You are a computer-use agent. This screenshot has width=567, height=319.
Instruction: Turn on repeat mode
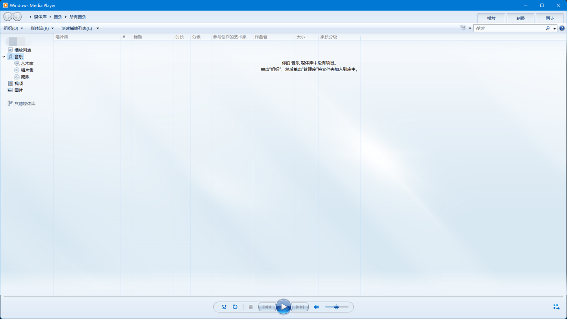point(235,306)
